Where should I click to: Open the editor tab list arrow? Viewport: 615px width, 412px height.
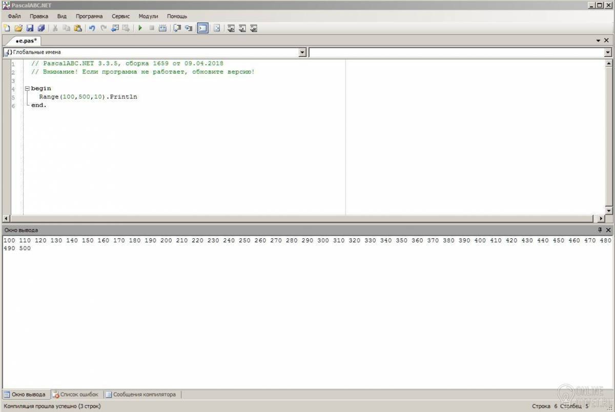point(598,40)
